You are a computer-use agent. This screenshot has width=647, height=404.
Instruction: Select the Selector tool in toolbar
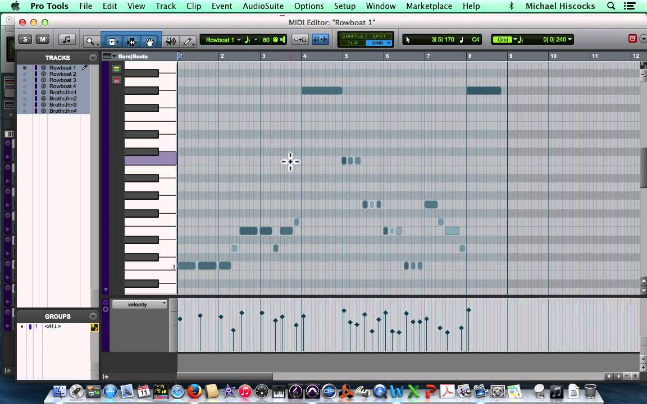pos(131,41)
